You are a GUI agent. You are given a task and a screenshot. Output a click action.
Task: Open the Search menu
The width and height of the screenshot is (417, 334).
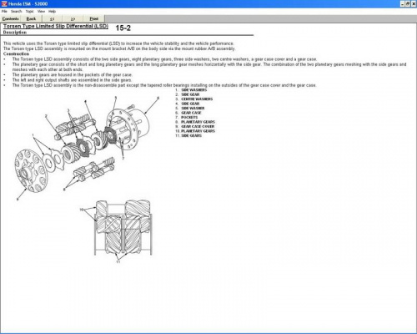click(16, 12)
